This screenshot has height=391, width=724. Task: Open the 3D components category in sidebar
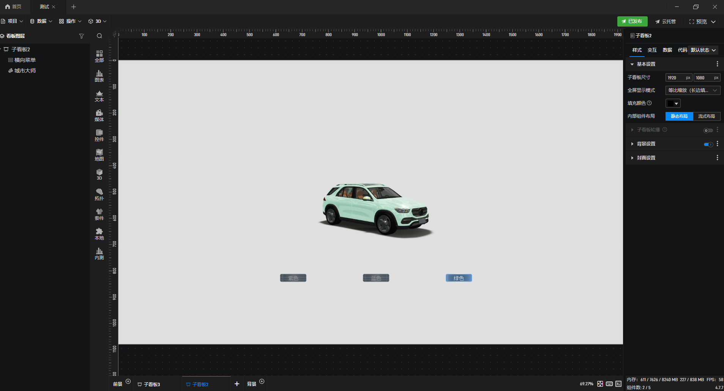click(x=99, y=174)
